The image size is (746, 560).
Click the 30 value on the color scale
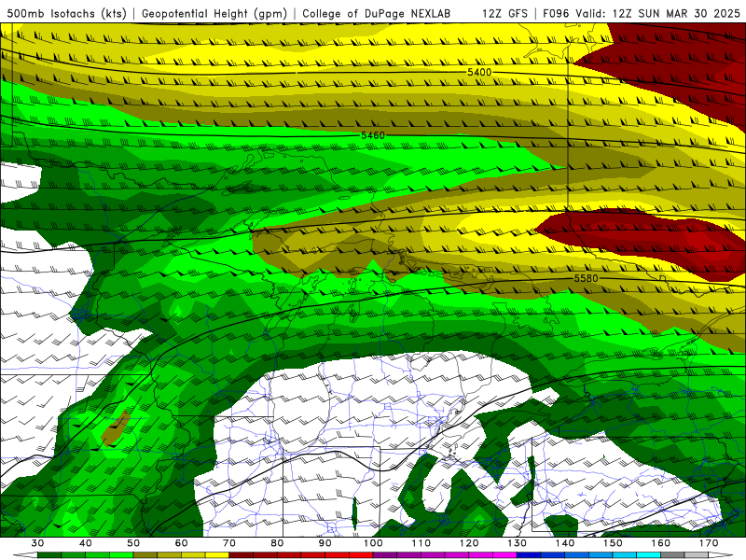coord(37,543)
